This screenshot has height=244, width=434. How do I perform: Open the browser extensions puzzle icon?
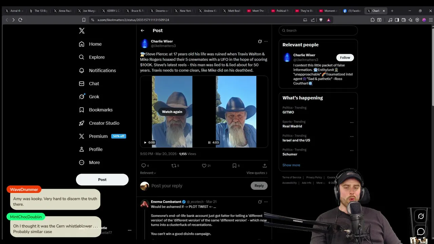373,20
